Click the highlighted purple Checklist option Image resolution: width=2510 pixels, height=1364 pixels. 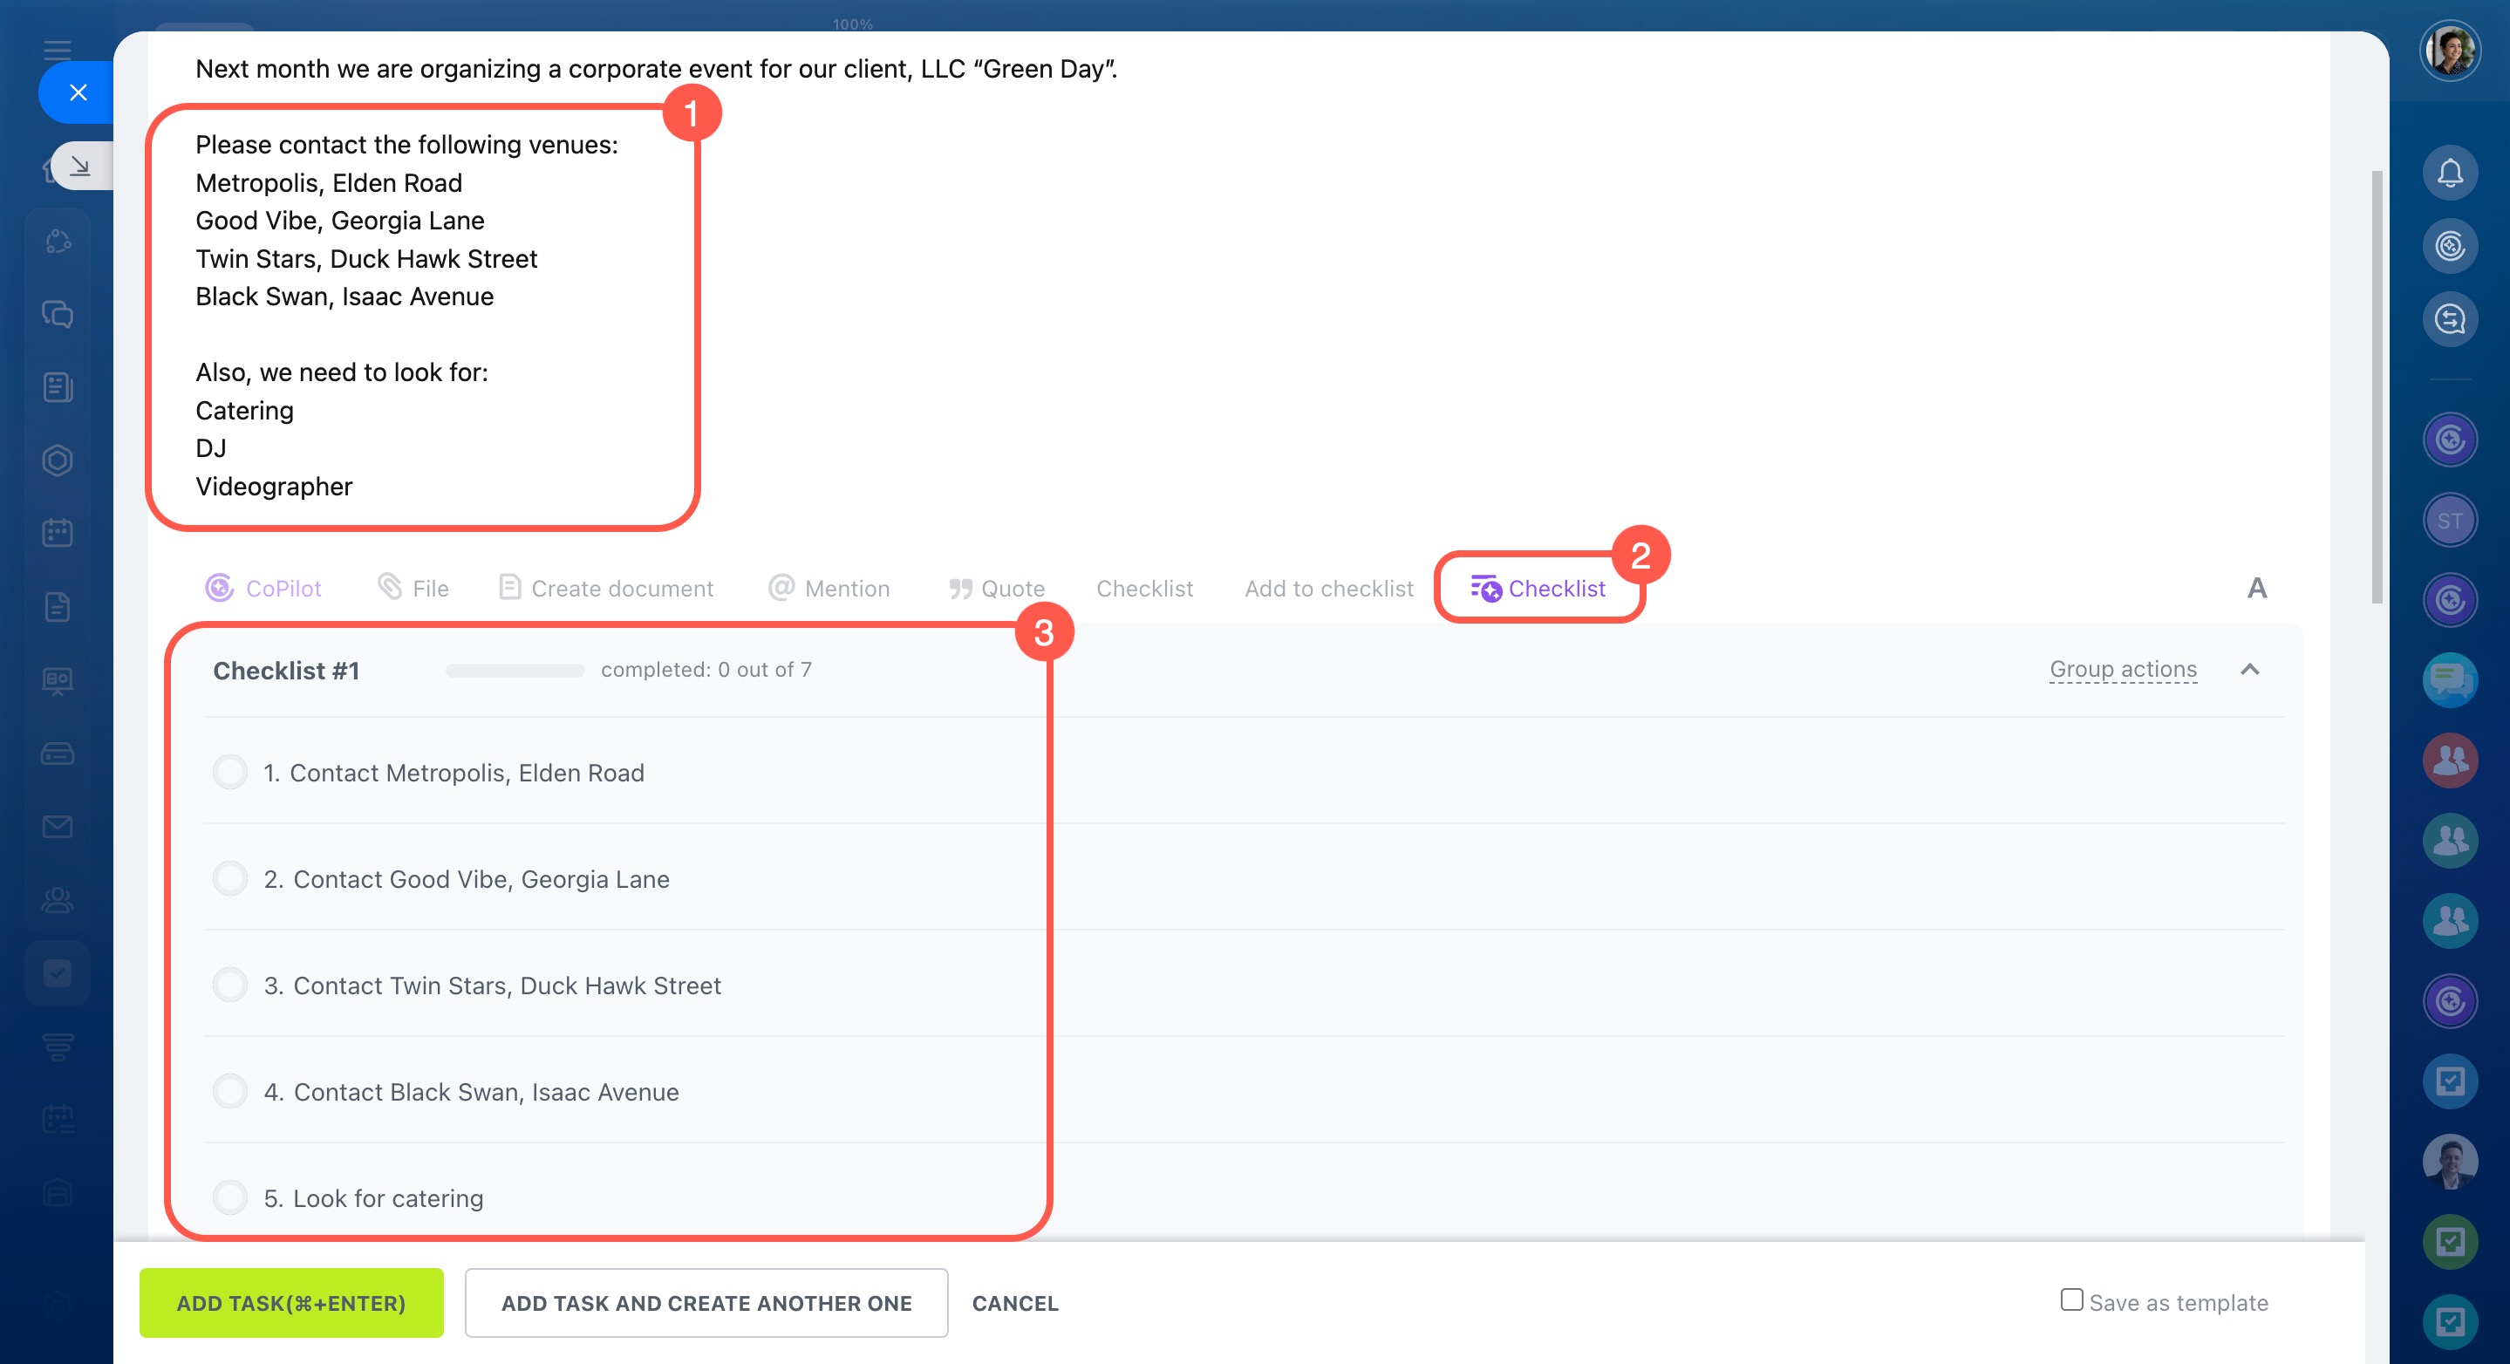pos(1538,588)
